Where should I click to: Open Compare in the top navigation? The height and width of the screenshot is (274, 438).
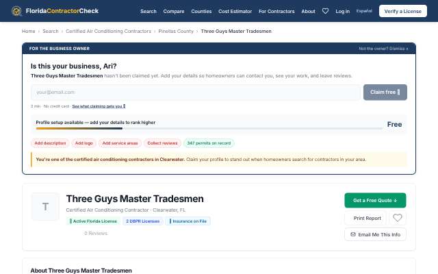(x=174, y=11)
